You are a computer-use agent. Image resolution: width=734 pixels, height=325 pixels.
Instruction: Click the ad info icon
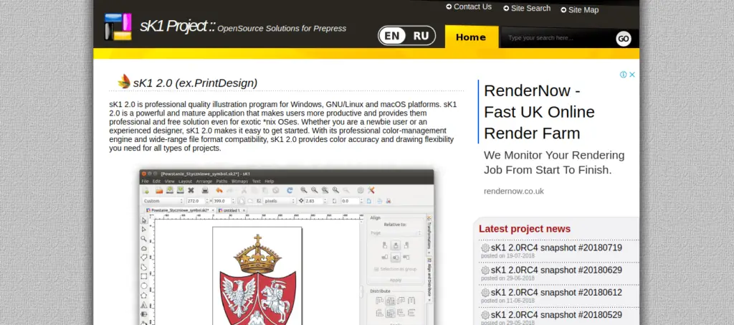624,75
